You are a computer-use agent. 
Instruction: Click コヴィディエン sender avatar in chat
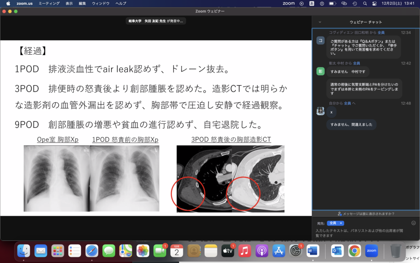pyautogui.click(x=320, y=40)
